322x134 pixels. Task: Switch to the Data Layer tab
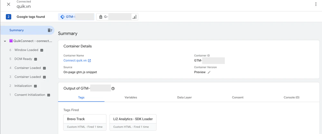[x=185, y=97]
